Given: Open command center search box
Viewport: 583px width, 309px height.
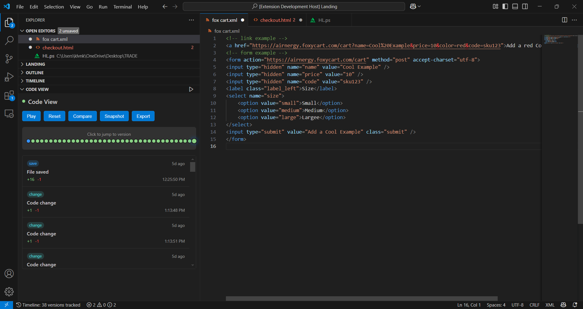Looking at the screenshot, I should point(294,6).
